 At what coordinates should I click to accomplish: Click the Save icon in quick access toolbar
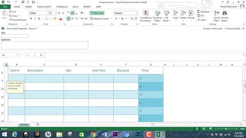click(x=33, y=2)
